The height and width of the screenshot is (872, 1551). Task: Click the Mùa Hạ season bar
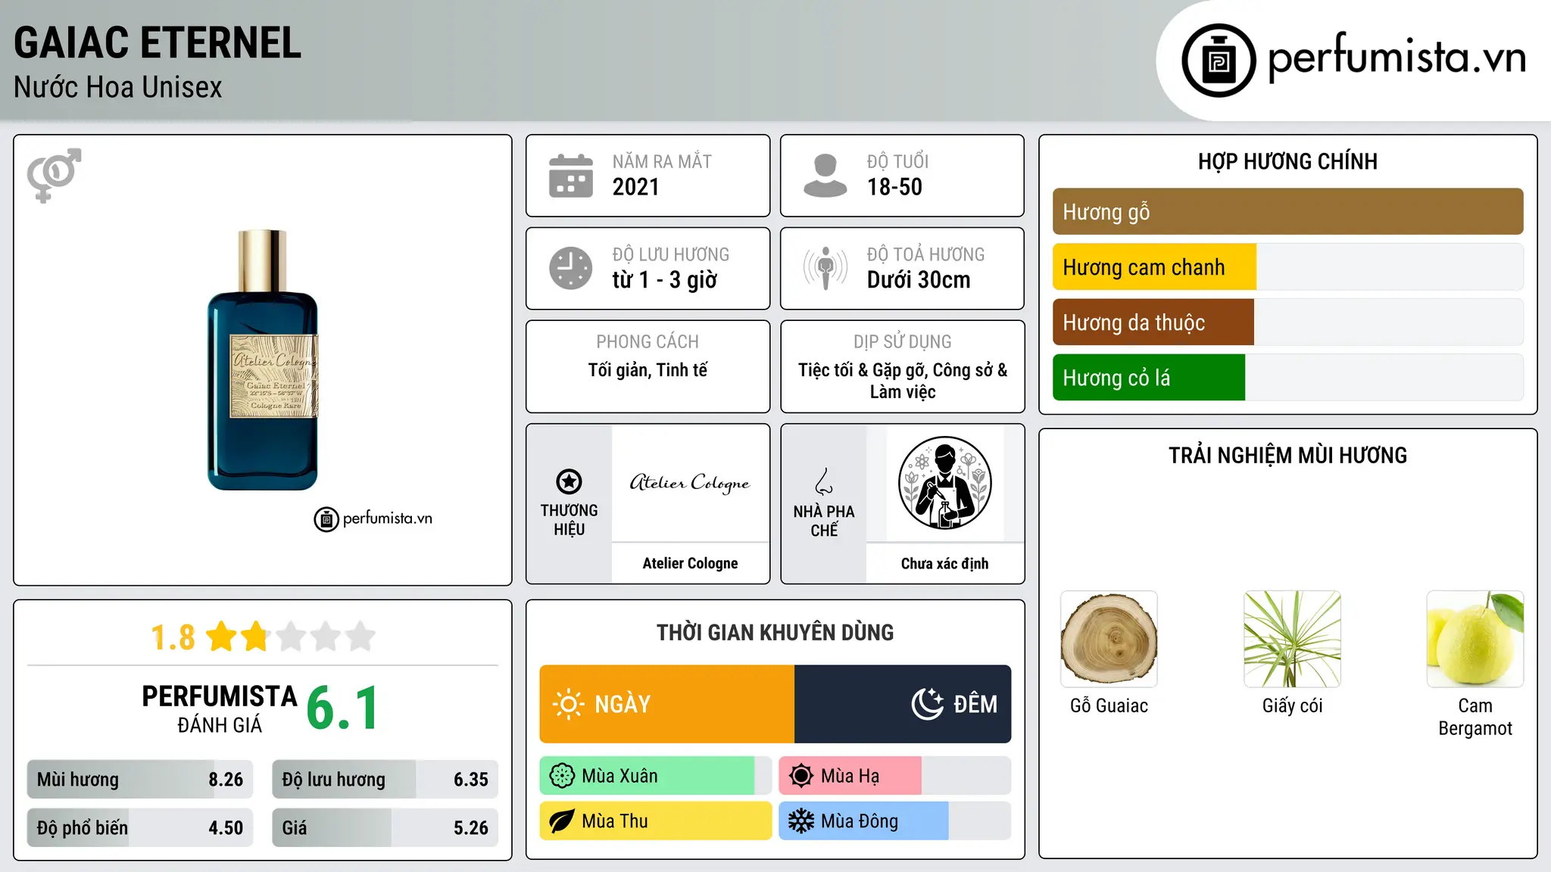pyautogui.click(x=894, y=776)
